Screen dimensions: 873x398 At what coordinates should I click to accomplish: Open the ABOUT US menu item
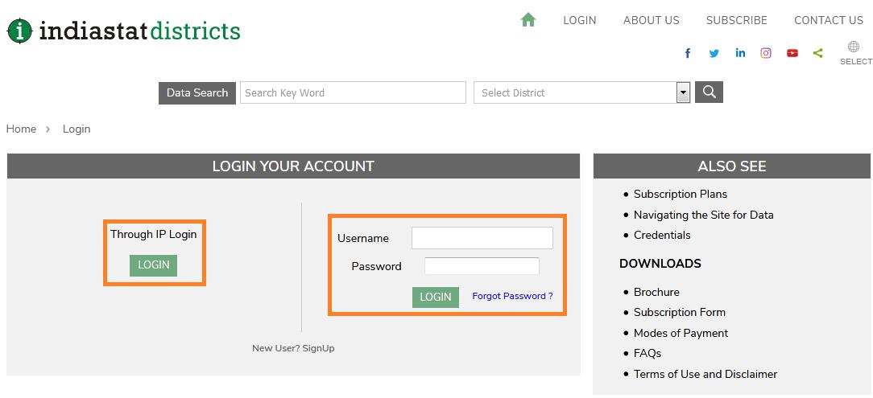click(x=651, y=20)
